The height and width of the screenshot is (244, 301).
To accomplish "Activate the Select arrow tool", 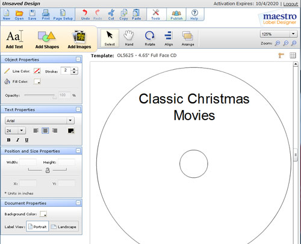I will click(x=110, y=38).
